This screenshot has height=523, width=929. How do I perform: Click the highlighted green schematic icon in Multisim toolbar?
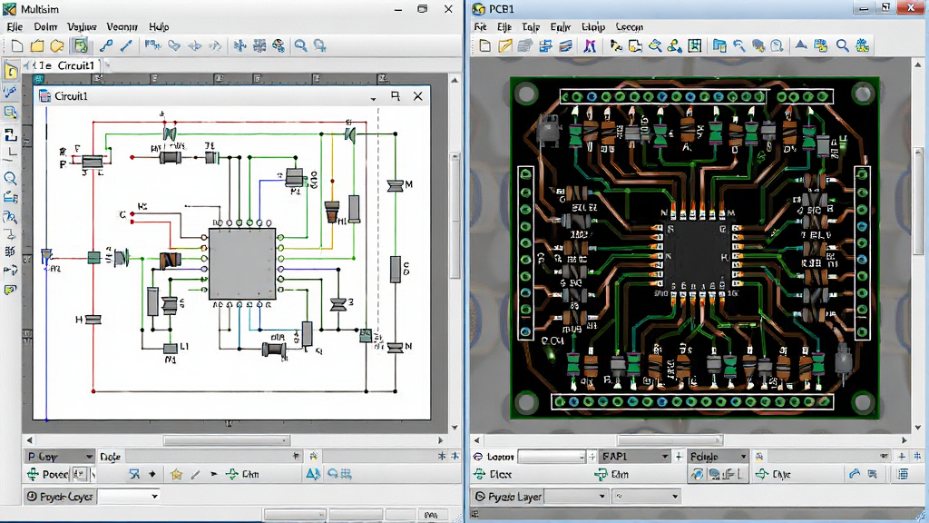pyautogui.click(x=80, y=45)
